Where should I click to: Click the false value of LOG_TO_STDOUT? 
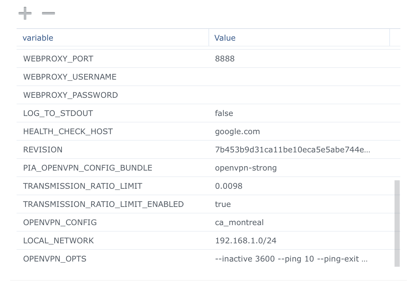[x=223, y=113]
